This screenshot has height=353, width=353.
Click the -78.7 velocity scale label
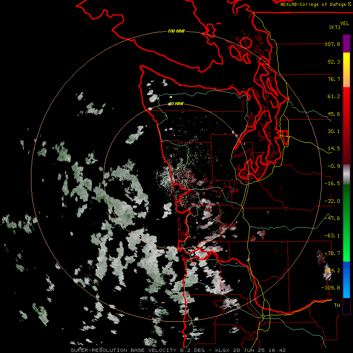click(x=332, y=253)
